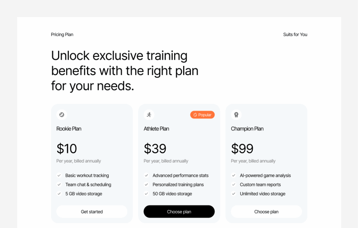Click the checkmark beside Custom team reports
The height and width of the screenshot is (228, 358).
coord(234,184)
